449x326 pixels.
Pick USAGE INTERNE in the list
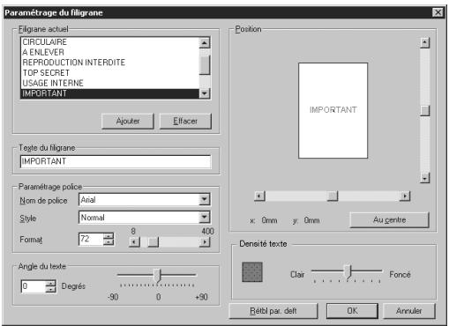click(110, 83)
